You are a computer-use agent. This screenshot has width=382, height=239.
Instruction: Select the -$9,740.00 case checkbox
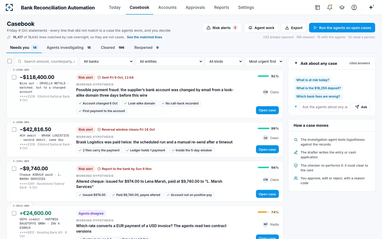(14, 169)
